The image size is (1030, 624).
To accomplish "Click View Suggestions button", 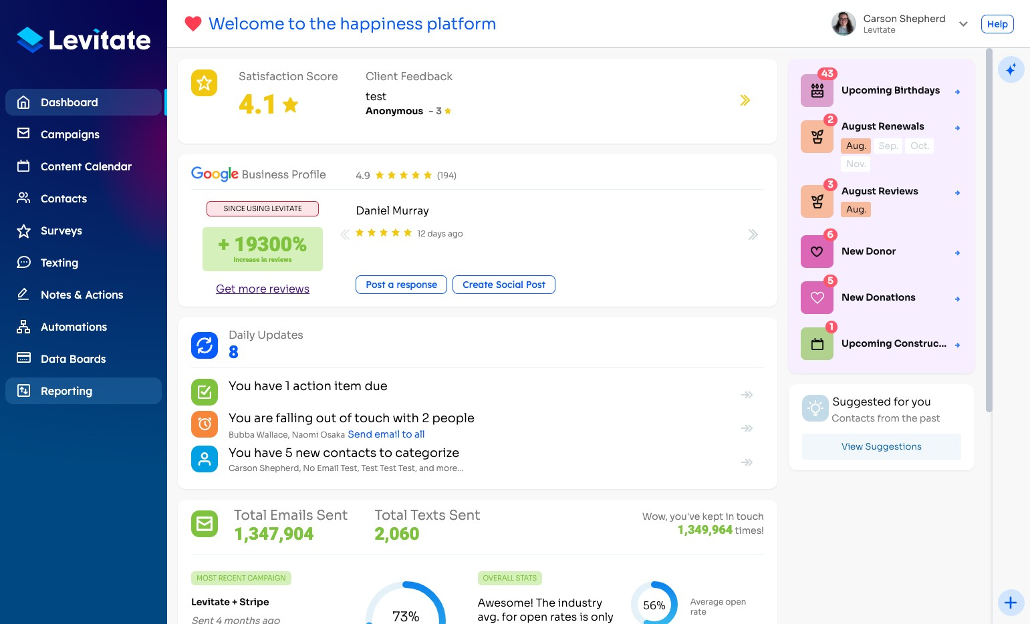I will point(881,446).
